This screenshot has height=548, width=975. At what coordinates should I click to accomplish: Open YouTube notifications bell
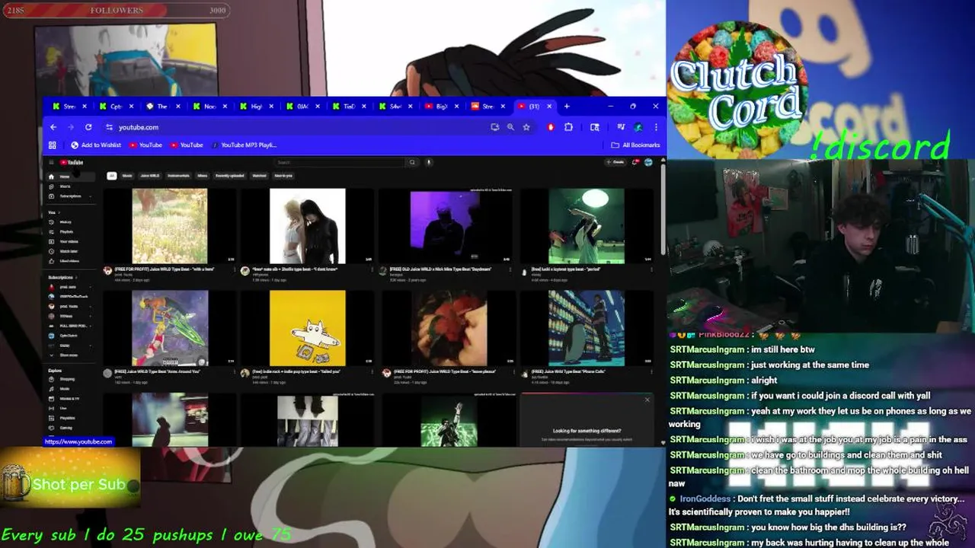click(636, 162)
